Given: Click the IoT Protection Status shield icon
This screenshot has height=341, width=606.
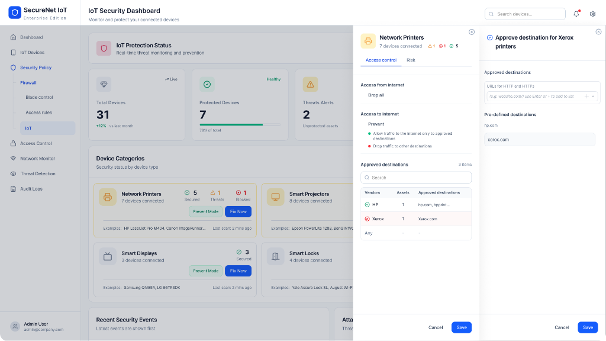Looking at the screenshot, I should click(104, 49).
